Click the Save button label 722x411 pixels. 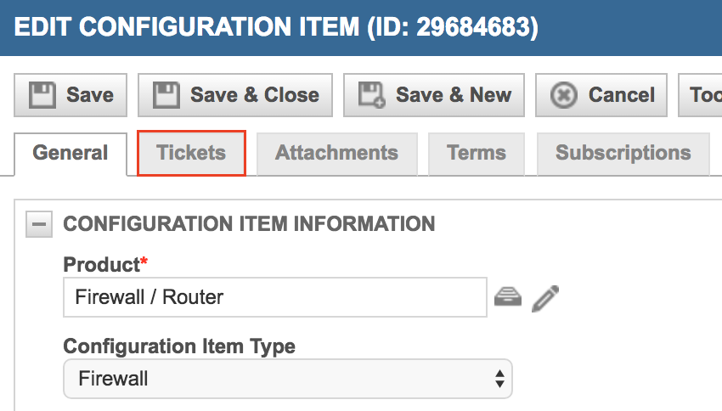[90, 95]
